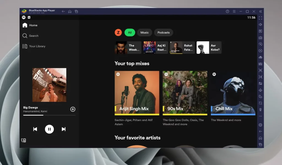Click the cursor lock icon in side toolbar
282x165 pixels.
point(261,31)
